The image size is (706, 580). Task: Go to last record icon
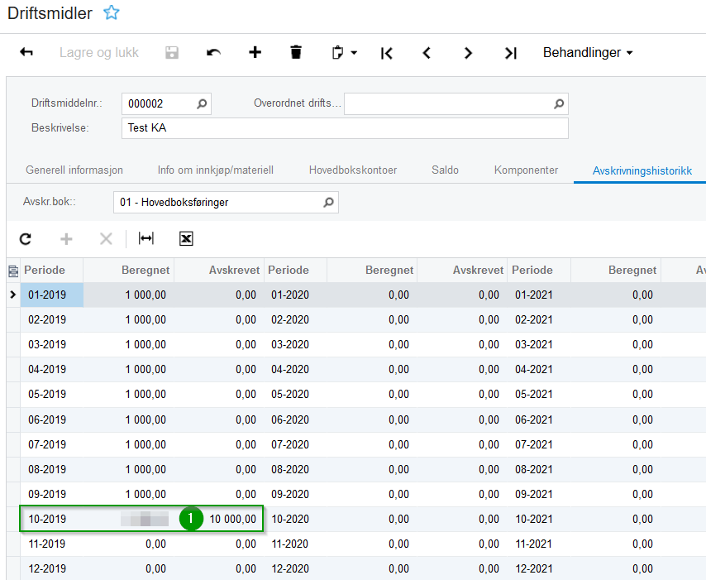tap(510, 53)
